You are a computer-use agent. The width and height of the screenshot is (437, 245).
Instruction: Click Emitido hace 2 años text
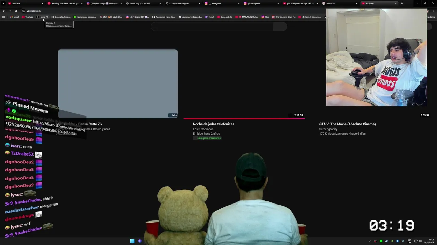[206, 134]
